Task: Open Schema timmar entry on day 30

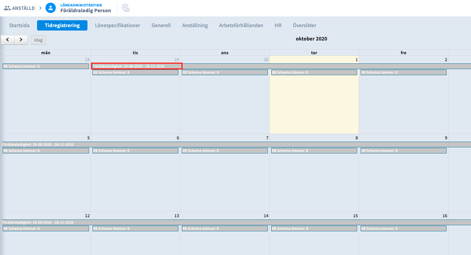Action: (225, 72)
